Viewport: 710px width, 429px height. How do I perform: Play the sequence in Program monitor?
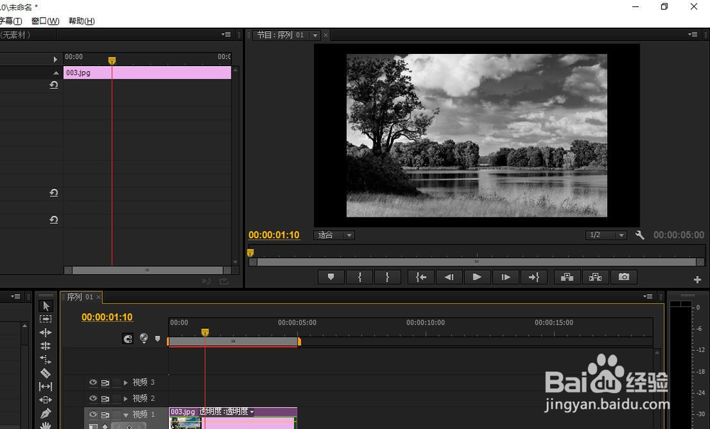477,277
